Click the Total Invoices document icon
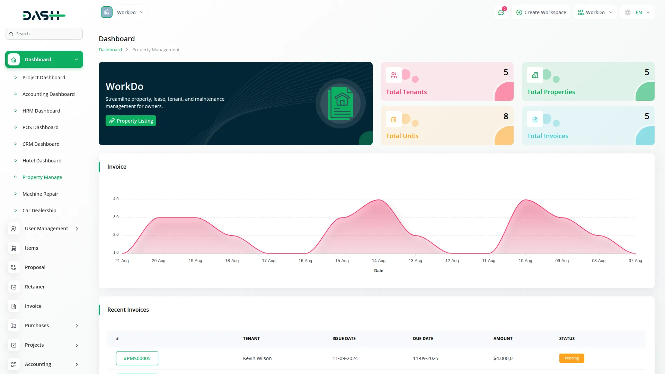The width and height of the screenshot is (665, 374). click(535, 119)
